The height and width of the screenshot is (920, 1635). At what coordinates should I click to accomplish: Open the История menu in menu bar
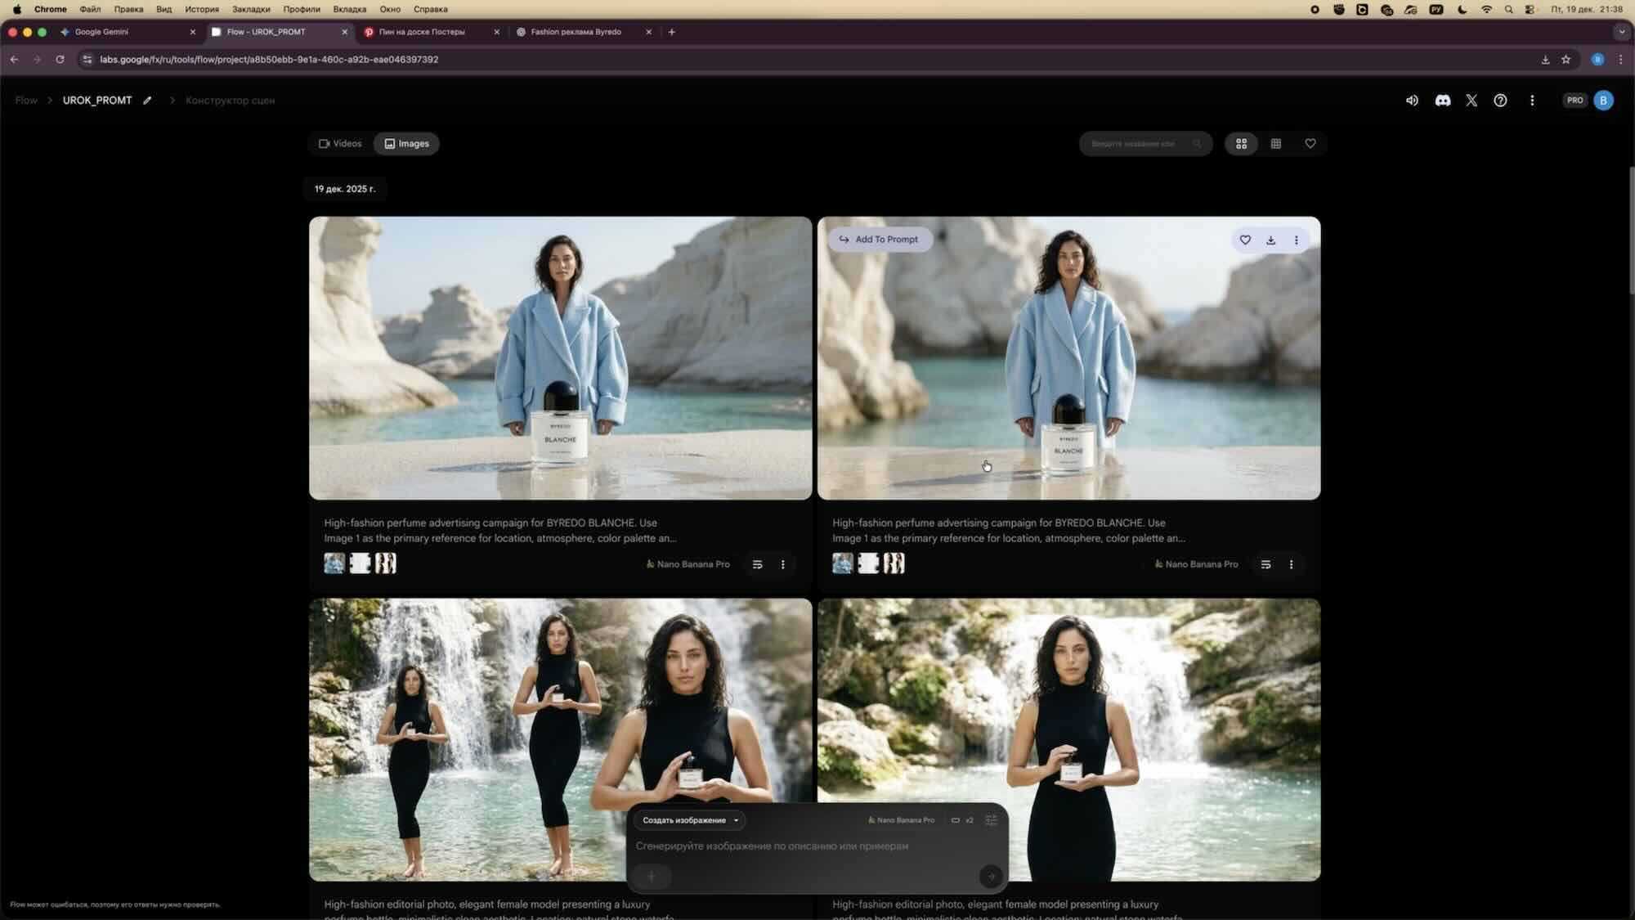[201, 9]
